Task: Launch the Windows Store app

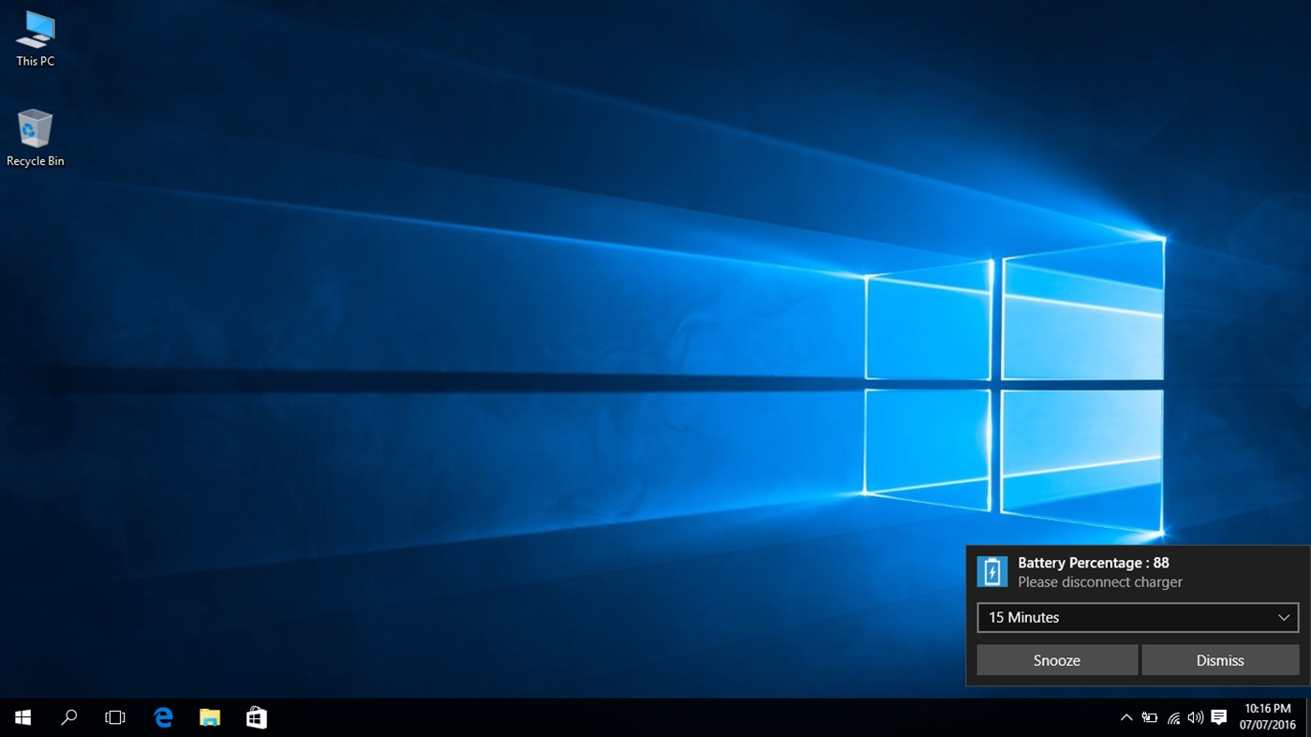Action: (x=256, y=716)
